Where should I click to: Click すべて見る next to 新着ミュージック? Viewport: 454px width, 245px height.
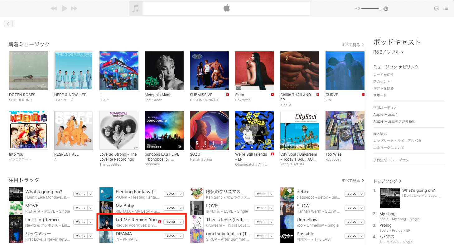pos(353,45)
